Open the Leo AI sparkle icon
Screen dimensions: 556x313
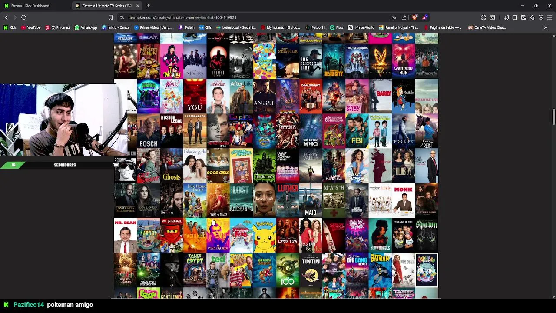[532, 17]
